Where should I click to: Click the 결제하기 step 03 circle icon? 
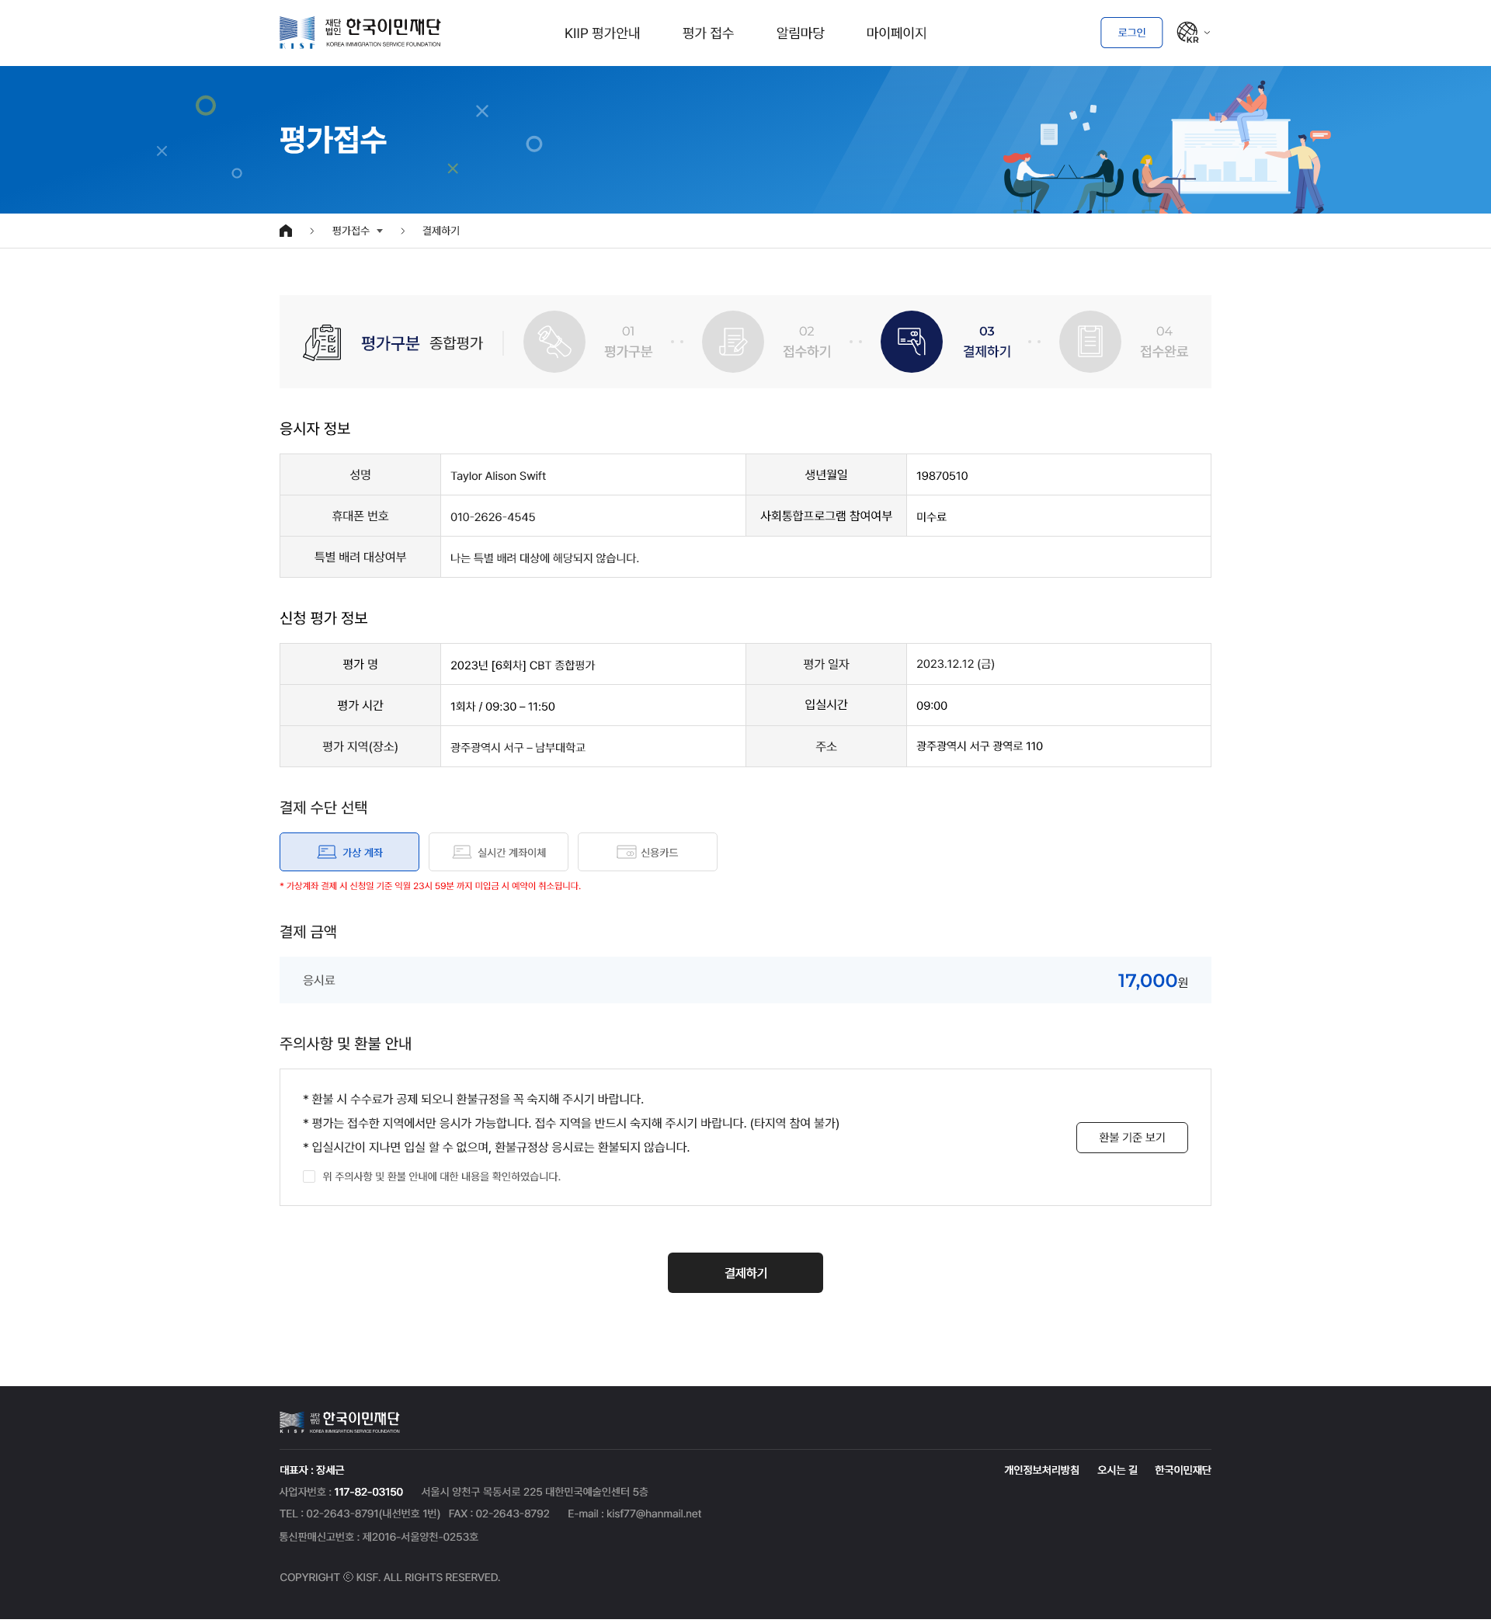coord(911,341)
